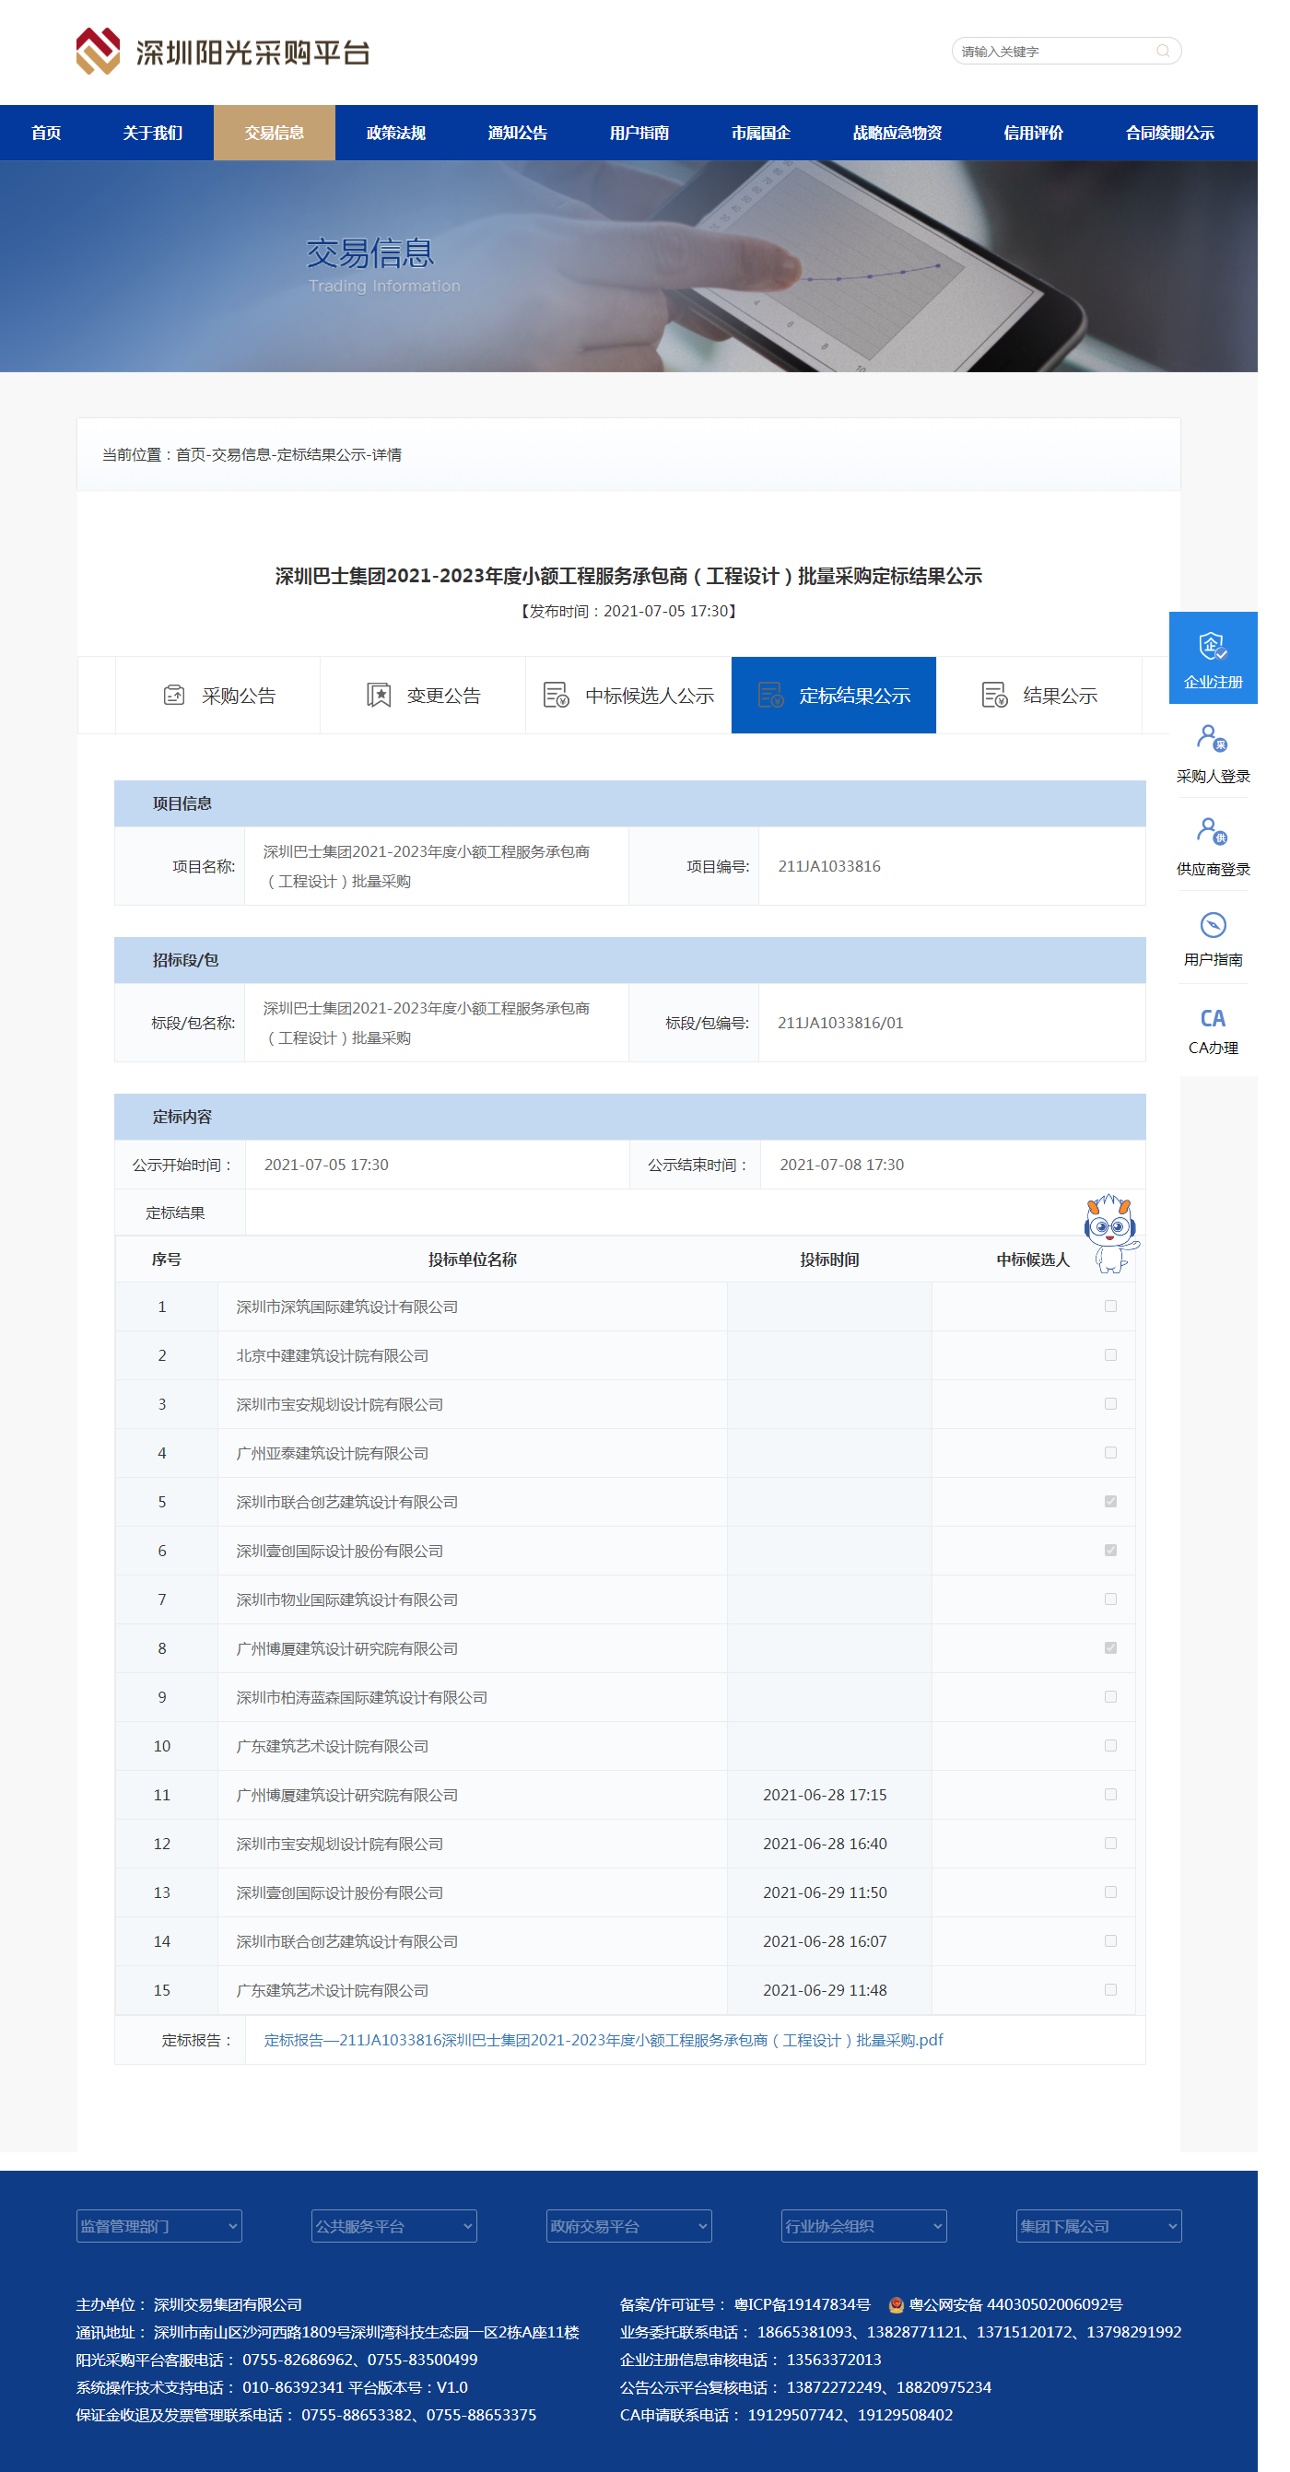
Task: Open 信用评价 menu item
Action: [x=1034, y=133]
